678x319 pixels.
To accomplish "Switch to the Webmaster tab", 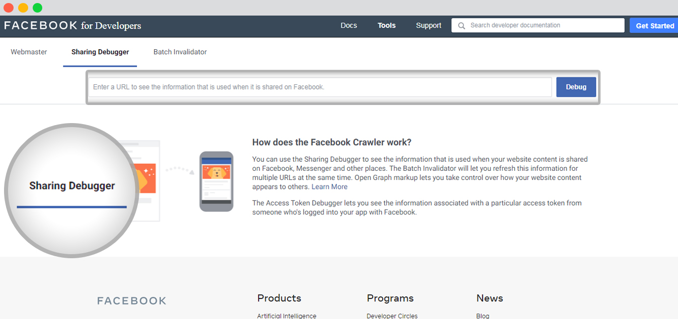I will [x=29, y=52].
